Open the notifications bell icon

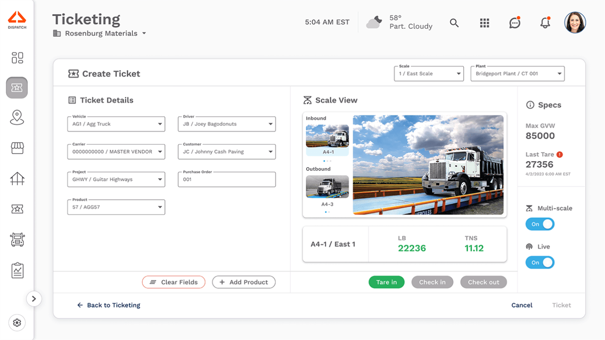click(x=545, y=22)
